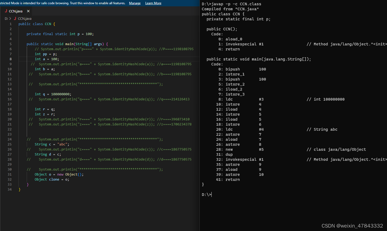This screenshot has height=231, width=387.
Task: Click '20: ldc #4' bytecode line
Action: point(240,129)
